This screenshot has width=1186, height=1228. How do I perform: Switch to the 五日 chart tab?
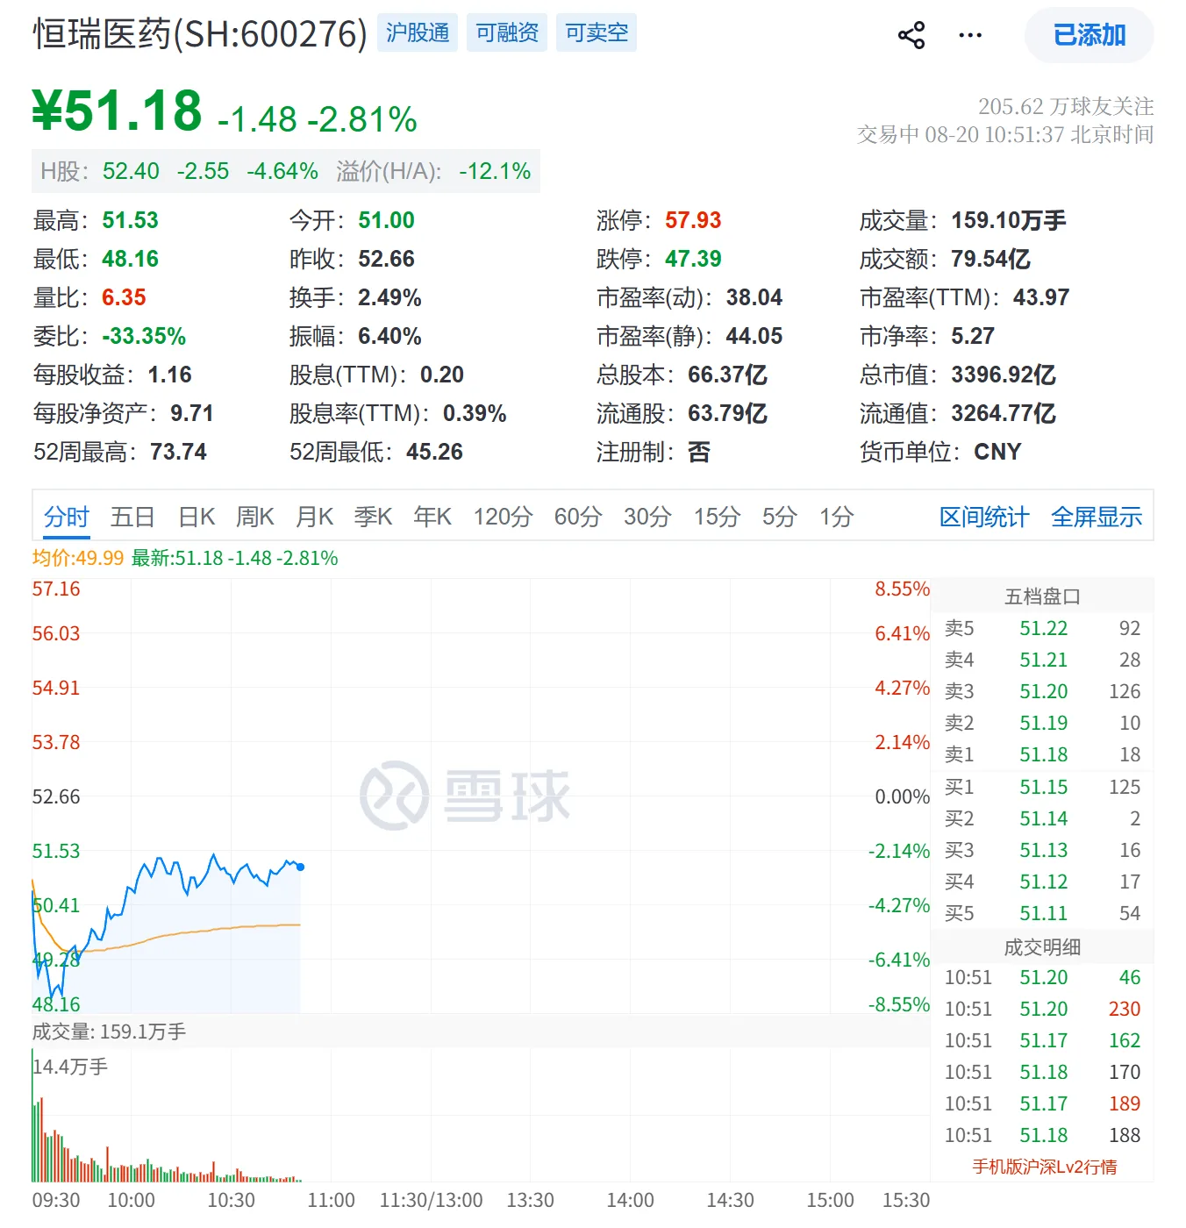[x=132, y=517]
